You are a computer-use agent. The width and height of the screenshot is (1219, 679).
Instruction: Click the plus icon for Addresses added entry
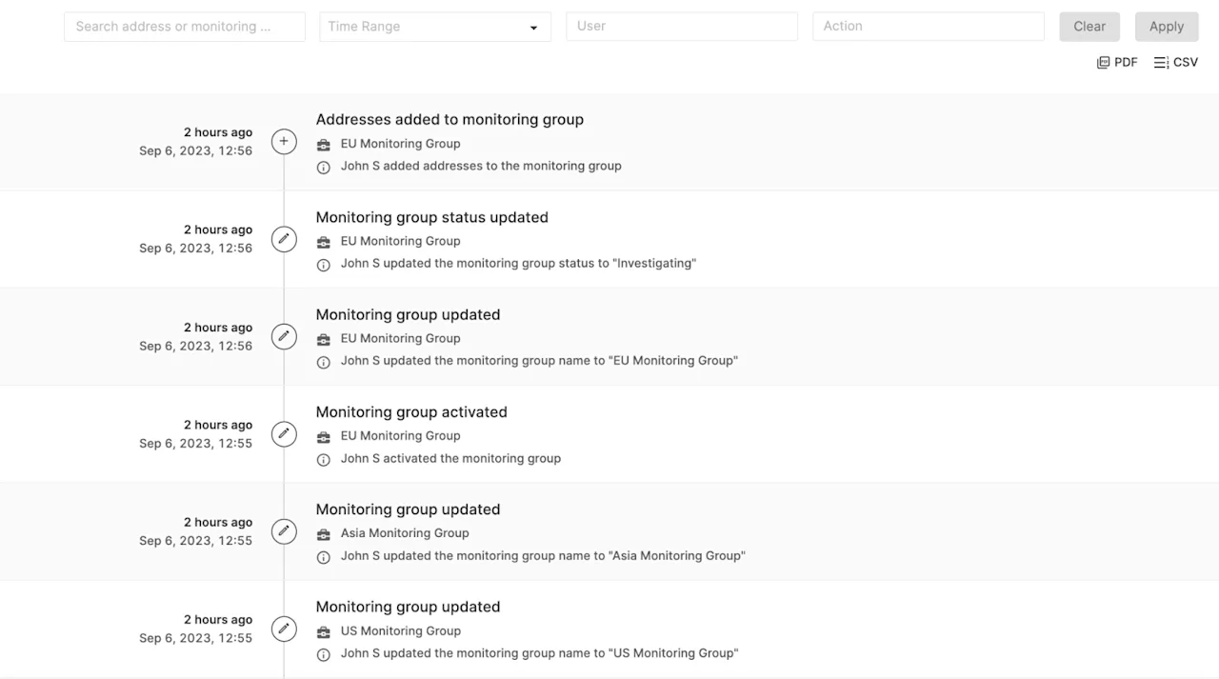284,142
